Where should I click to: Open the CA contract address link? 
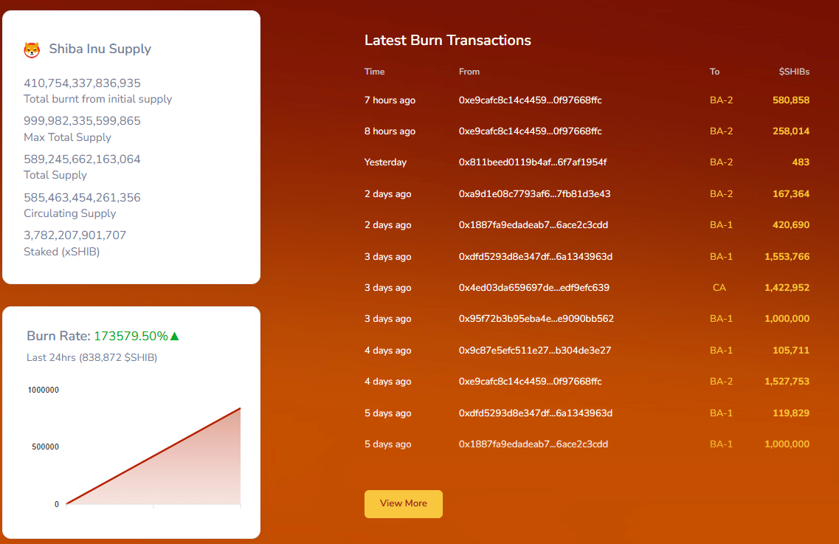[719, 287]
